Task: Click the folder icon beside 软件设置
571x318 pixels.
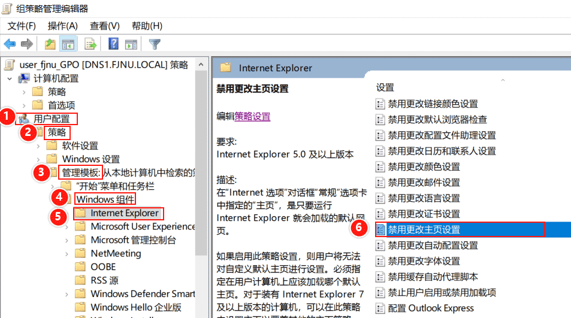Action: pyautogui.click(x=52, y=146)
